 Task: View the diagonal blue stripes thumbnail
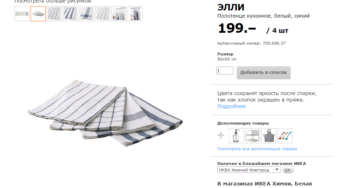(71, 14)
